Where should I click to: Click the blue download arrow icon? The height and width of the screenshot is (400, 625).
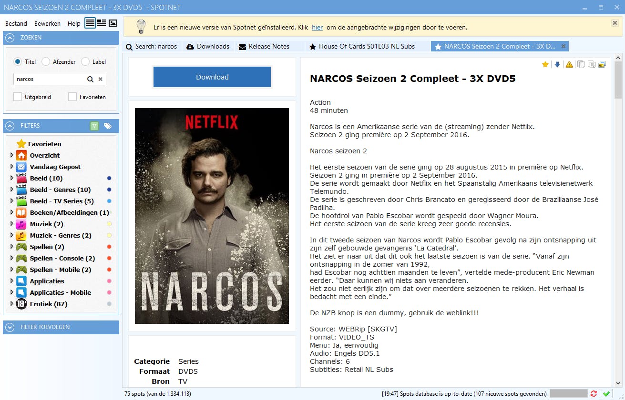557,64
